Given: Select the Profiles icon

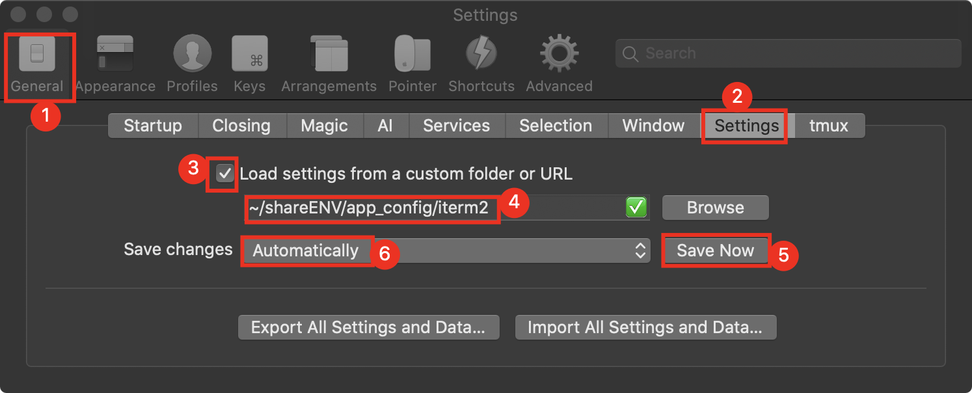Looking at the screenshot, I should click(192, 55).
